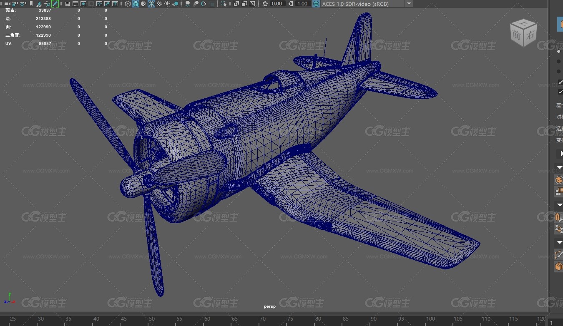Jump to frame 75 on the time slider
Viewport: 563px width, 326px height.
pyautogui.click(x=291, y=319)
